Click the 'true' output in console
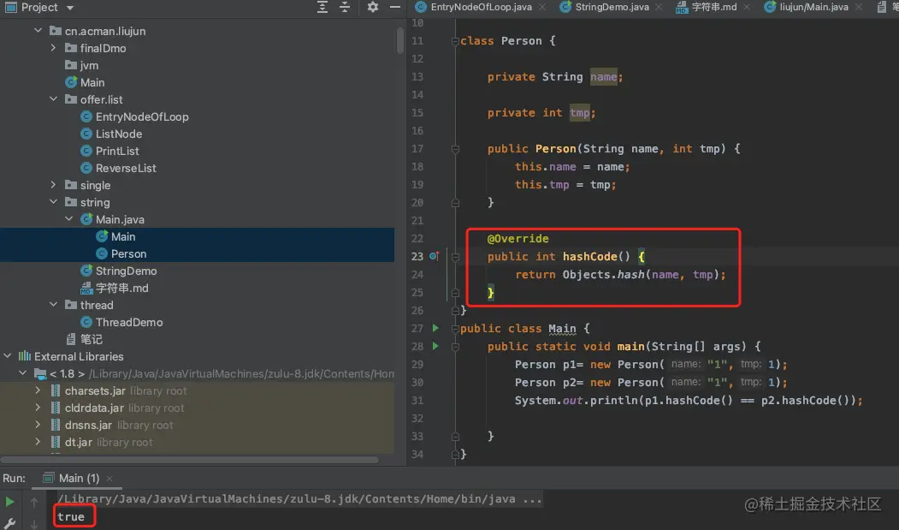The height and width of the screenshot is (530, 899). [x=71, y=517]
